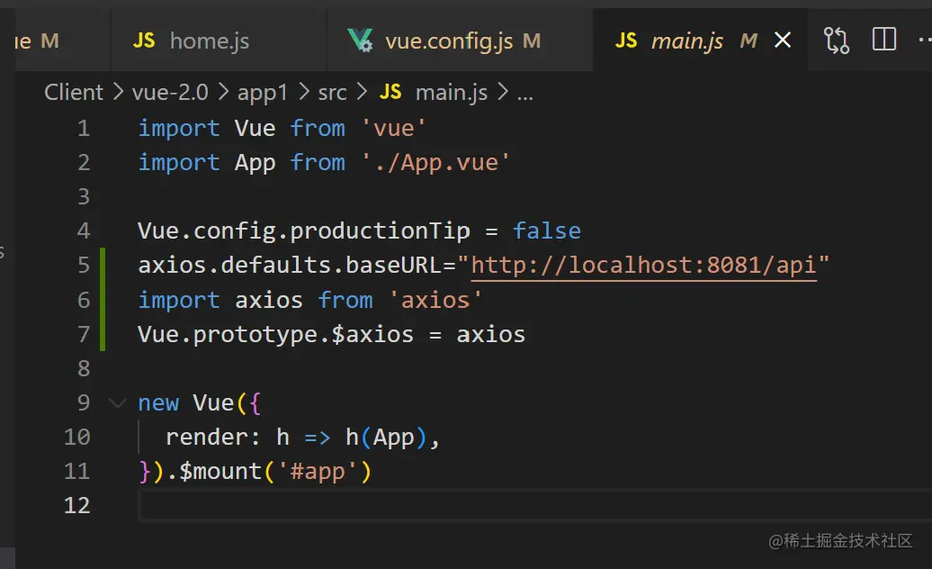Click 'Vue.prototype.$axios' on line 7
The width and height of the screenshot is (932, 569).
point(275,334)
